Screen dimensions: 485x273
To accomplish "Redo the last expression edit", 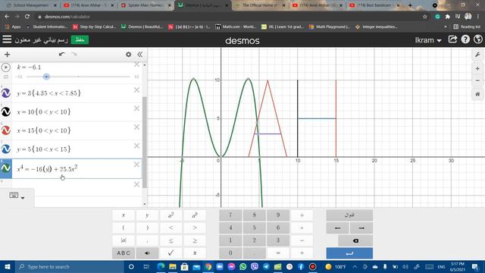I will click(74, 54).
